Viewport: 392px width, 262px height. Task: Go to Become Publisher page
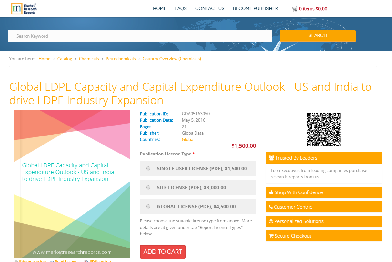coord(255,8)
